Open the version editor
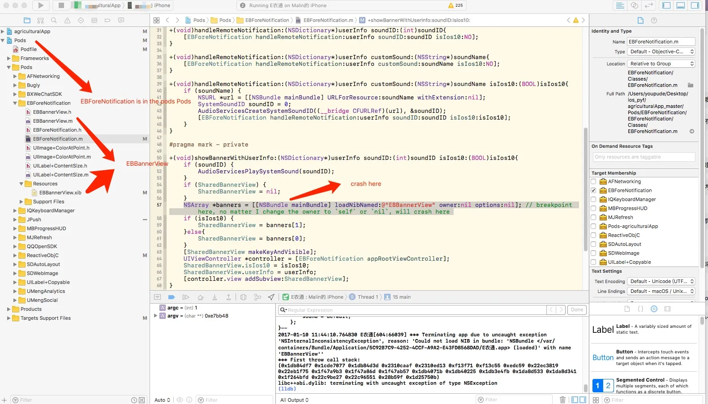708x404 pixels. tap(649, 5)
